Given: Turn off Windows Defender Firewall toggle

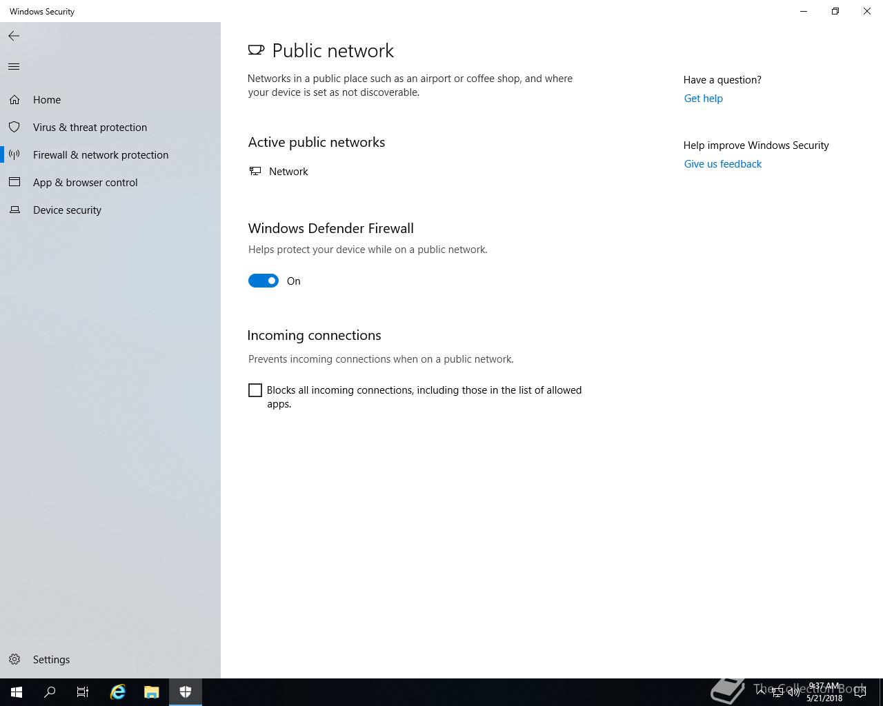Looking at the screenshot, I should [264, 281].
